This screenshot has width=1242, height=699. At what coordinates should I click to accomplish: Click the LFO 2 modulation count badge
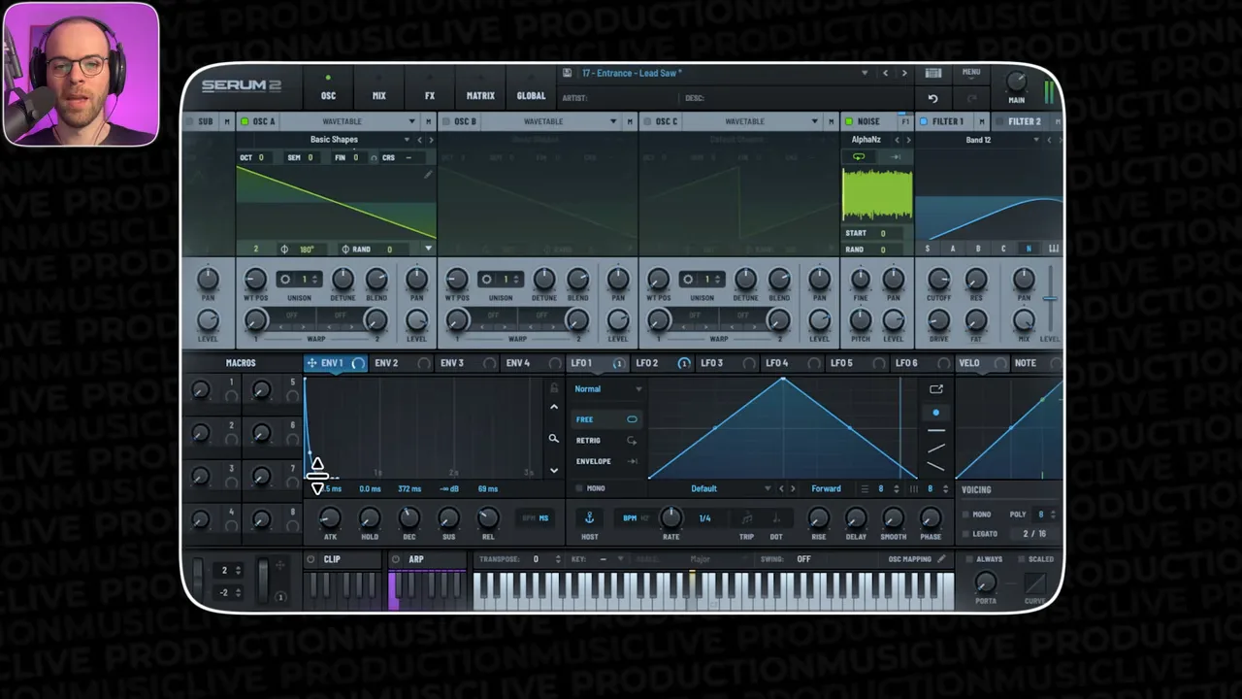(683, 363)
